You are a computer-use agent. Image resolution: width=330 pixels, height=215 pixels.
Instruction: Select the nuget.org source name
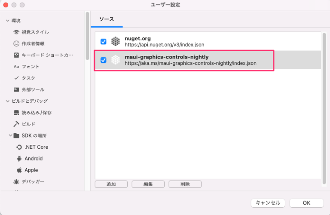tap(137, 39)
